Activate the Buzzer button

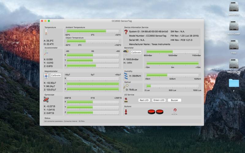(174, 100)
